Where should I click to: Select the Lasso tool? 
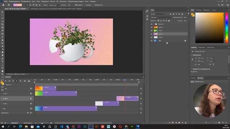[x=3, y=18]
